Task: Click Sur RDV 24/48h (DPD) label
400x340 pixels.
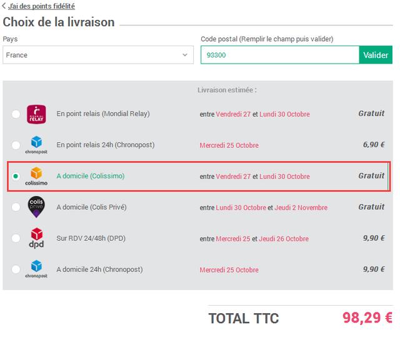Action: pyautogui.click(x=91, y=238)
